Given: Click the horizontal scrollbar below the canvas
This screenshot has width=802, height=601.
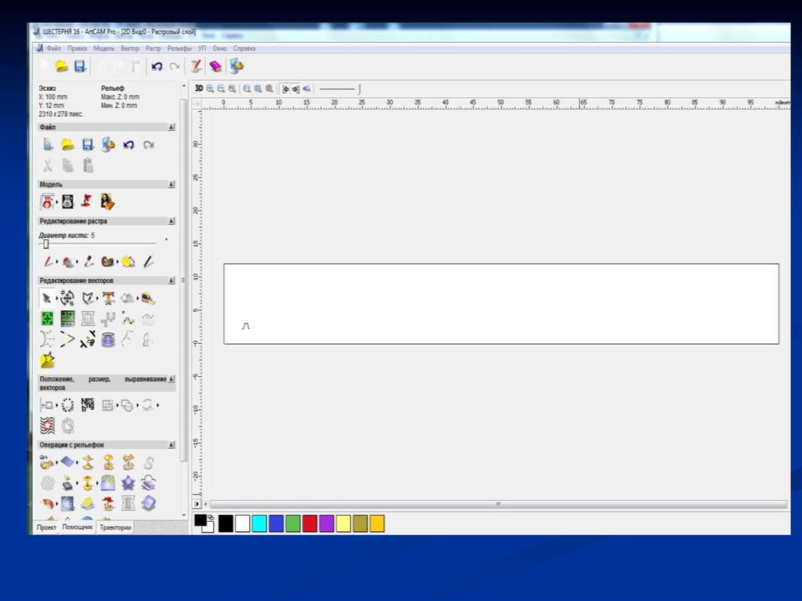Looking at the screenshot, I should point(498,504).
